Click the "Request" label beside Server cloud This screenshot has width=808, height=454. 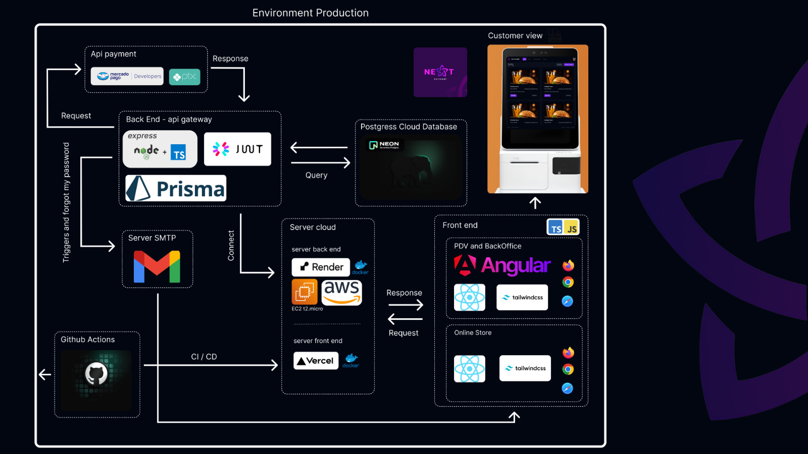point(403,333)
